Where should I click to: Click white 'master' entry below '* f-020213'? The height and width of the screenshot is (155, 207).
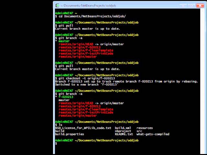point(64,100)
